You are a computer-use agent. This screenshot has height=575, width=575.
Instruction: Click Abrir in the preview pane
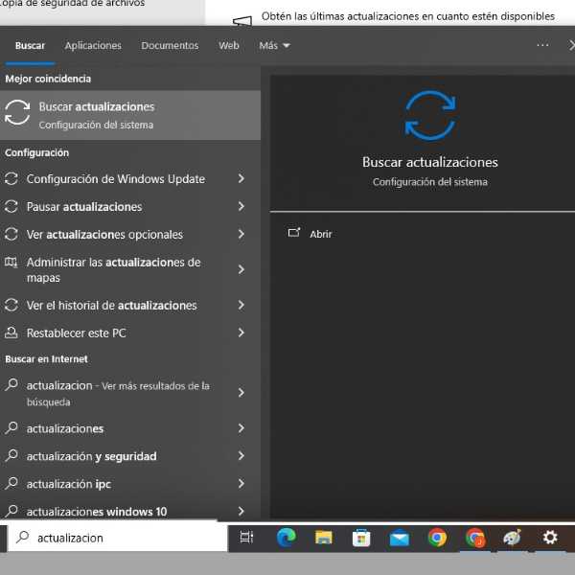tap(320, 234)
